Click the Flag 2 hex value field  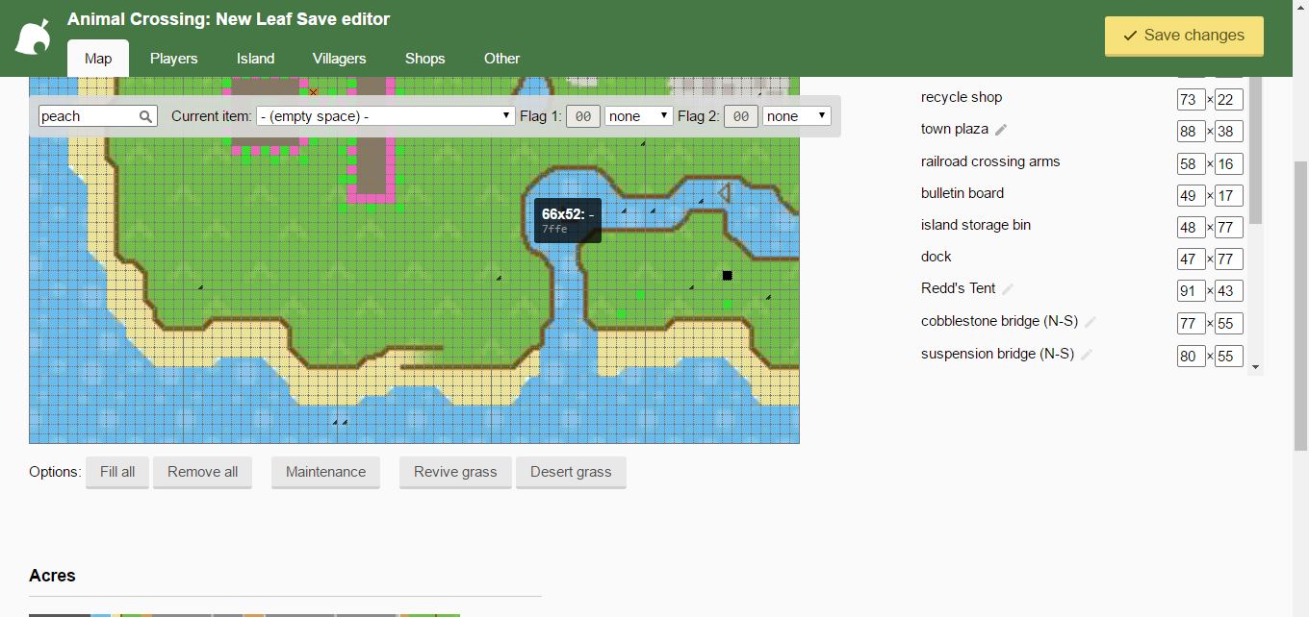740,116
